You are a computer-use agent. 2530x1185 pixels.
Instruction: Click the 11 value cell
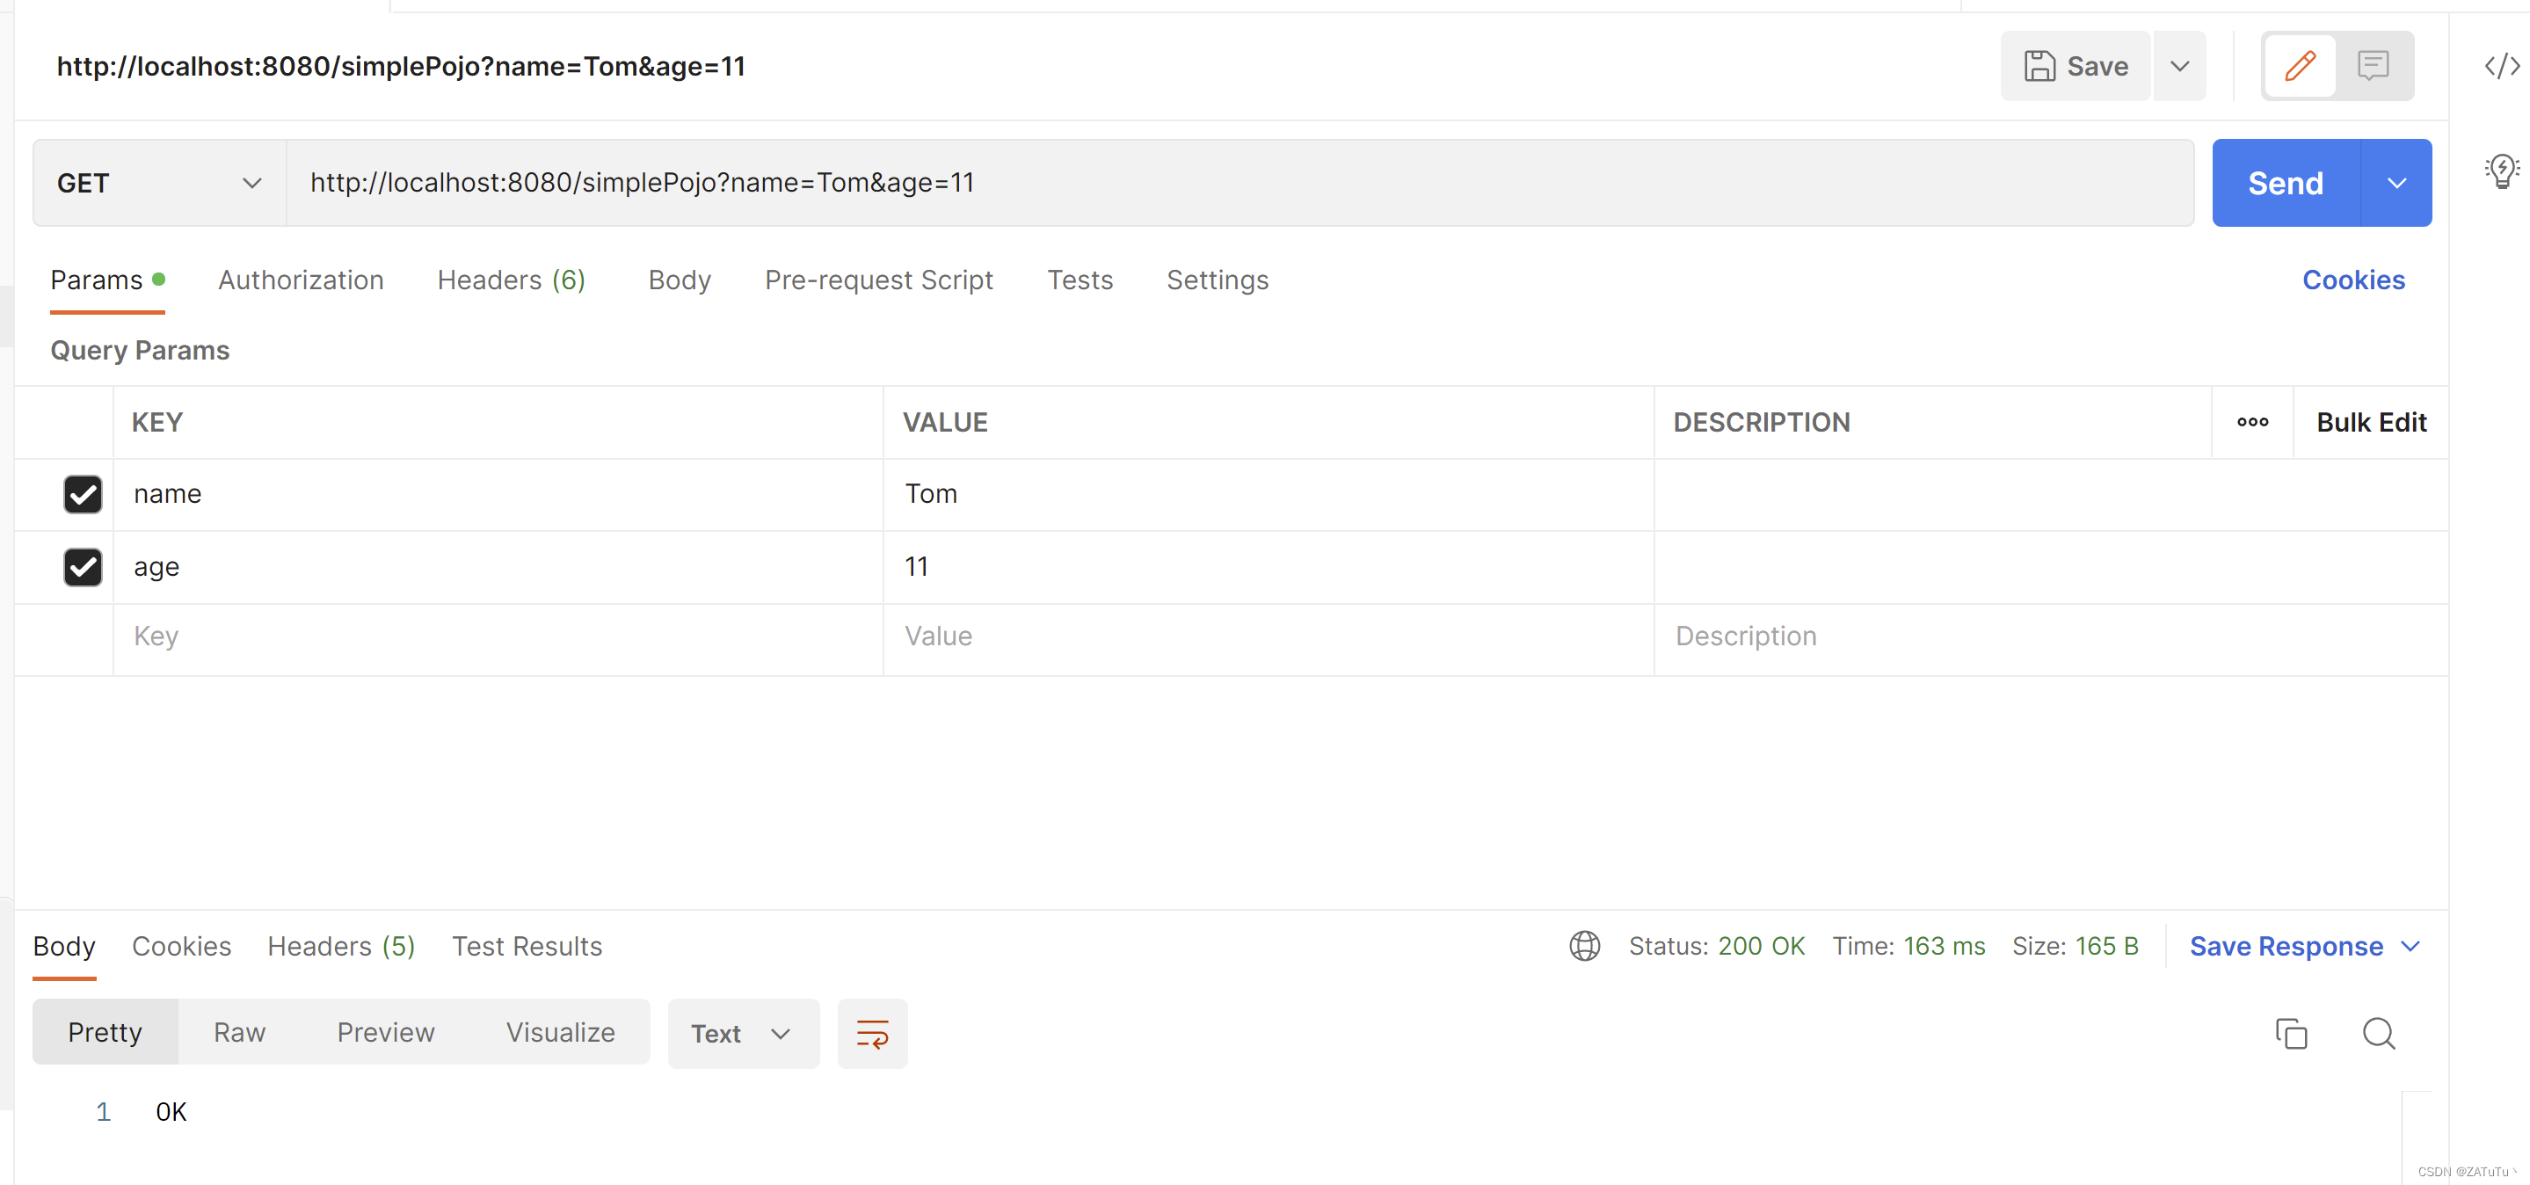[x=1268, y=566]
